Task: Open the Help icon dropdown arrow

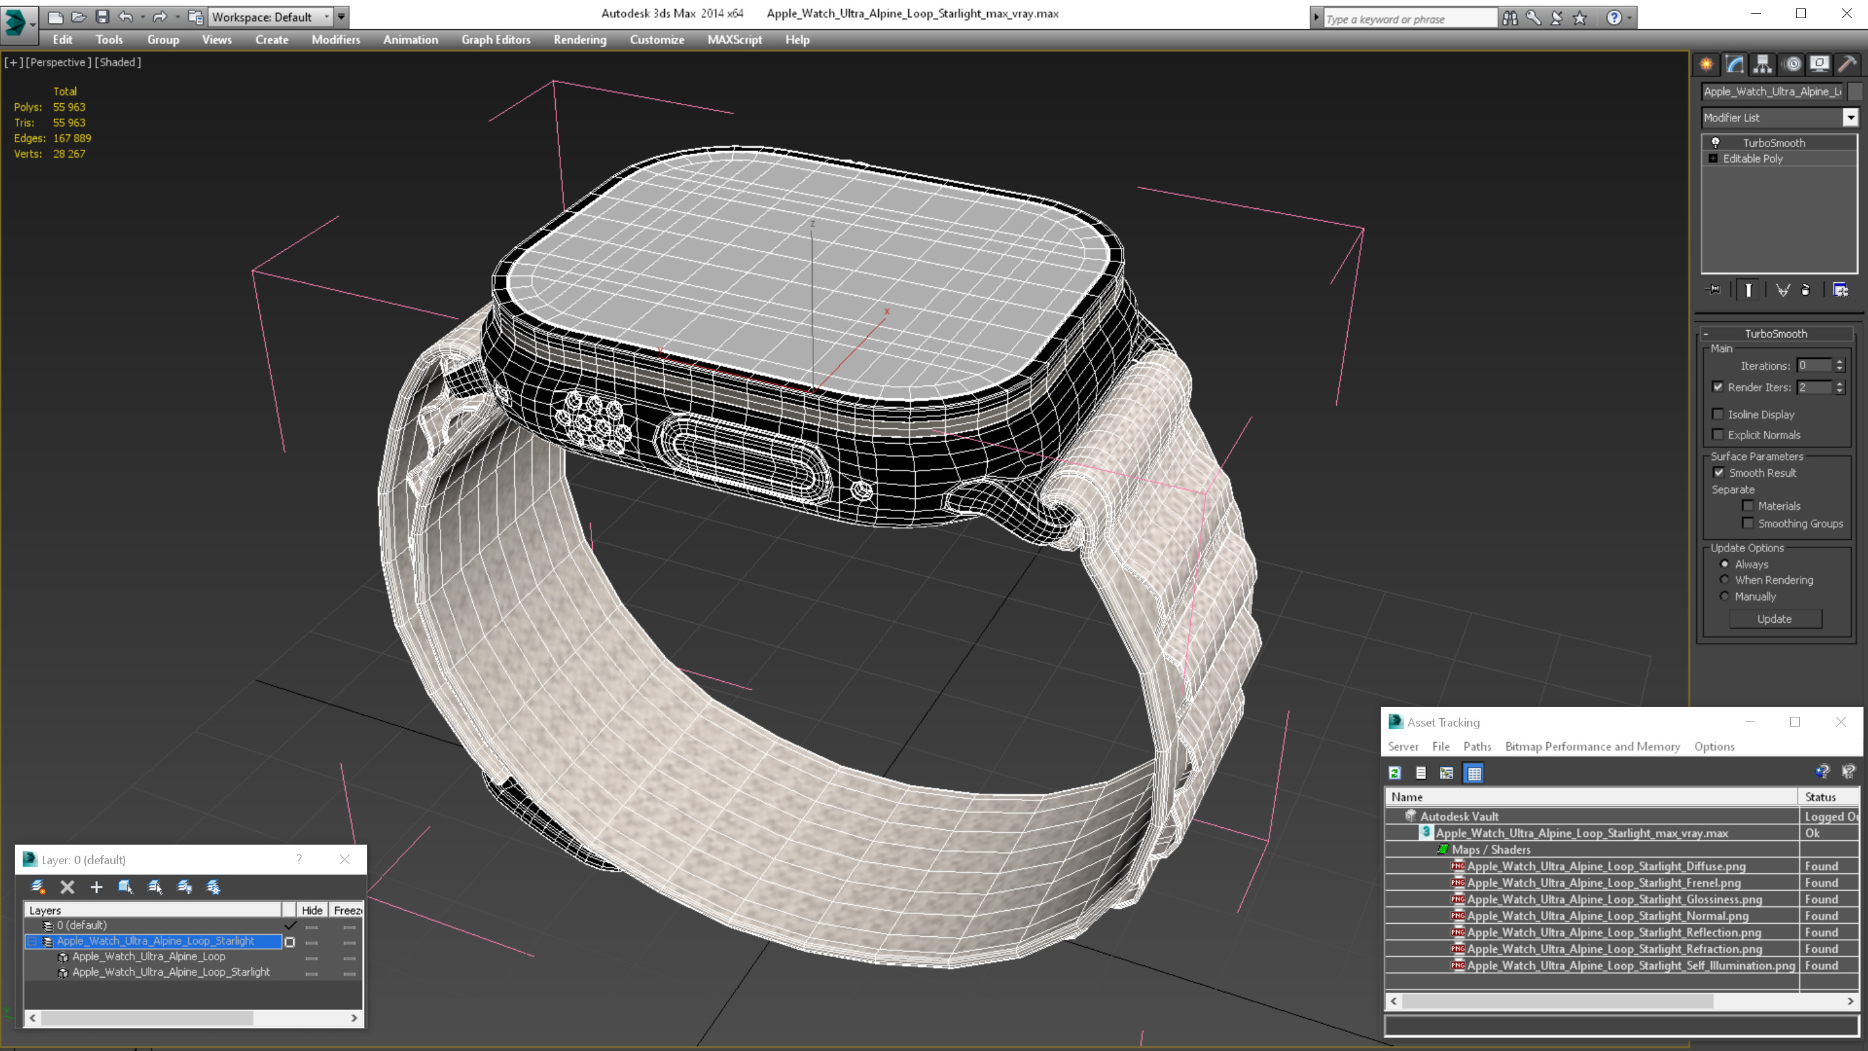Action: [1629, 18]
